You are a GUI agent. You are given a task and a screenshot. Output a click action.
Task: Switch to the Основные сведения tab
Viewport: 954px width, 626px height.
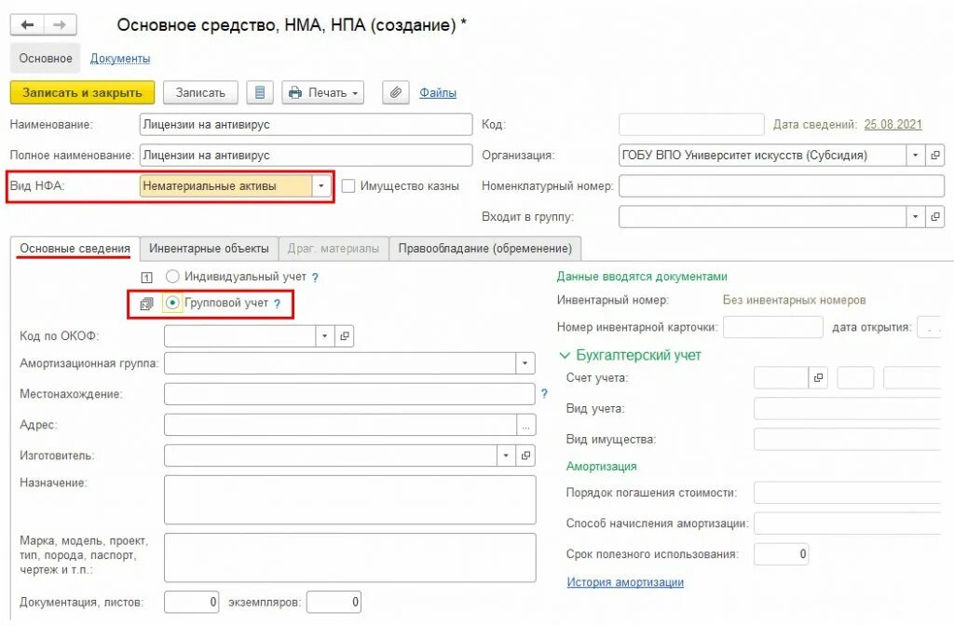tap(75, 248)
